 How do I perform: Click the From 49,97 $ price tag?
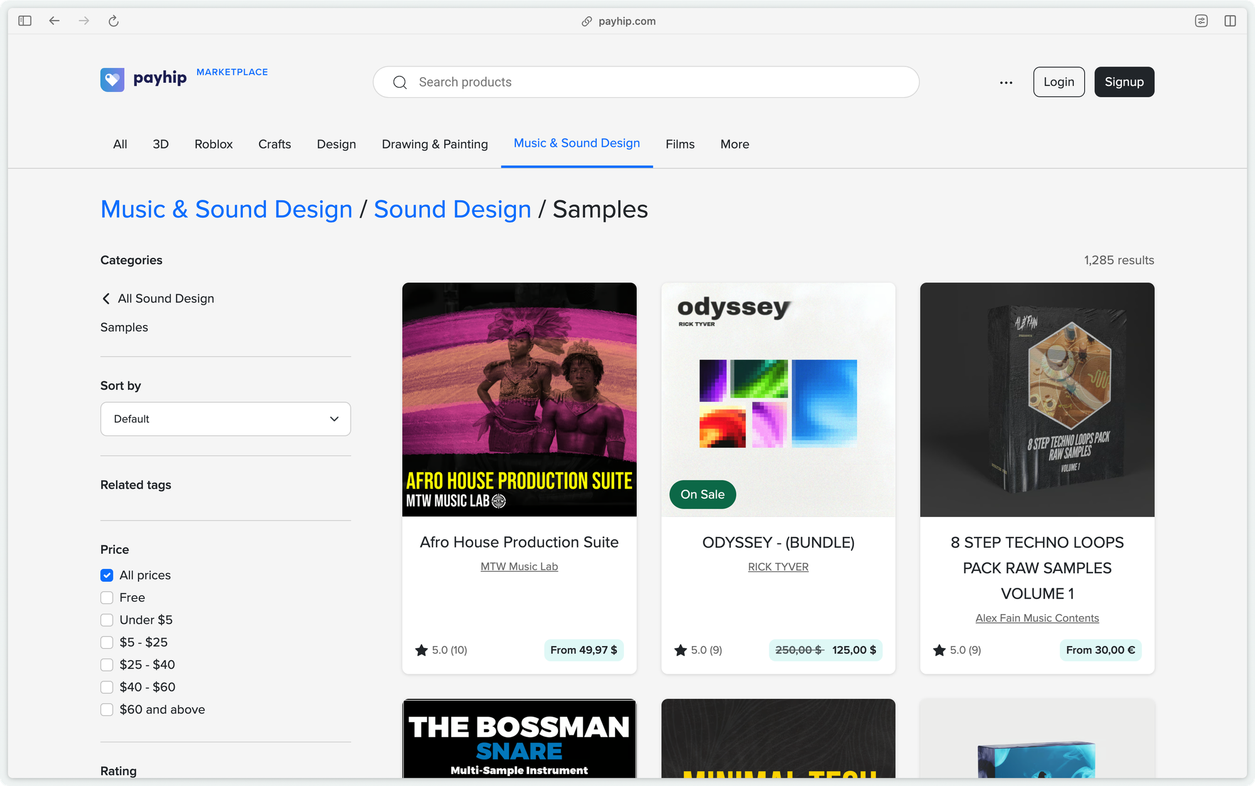point(584,651)
